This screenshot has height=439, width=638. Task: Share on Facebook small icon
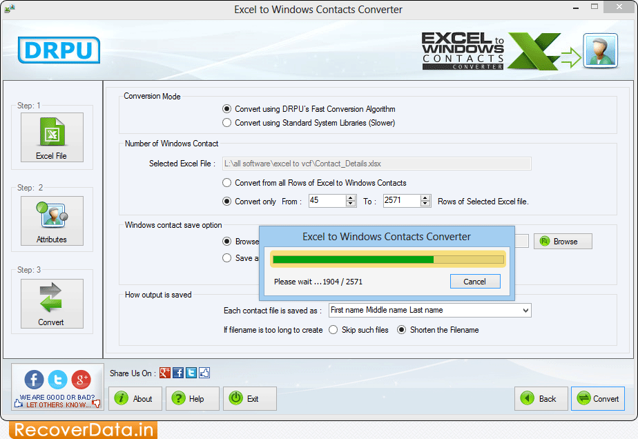(178, 373)
